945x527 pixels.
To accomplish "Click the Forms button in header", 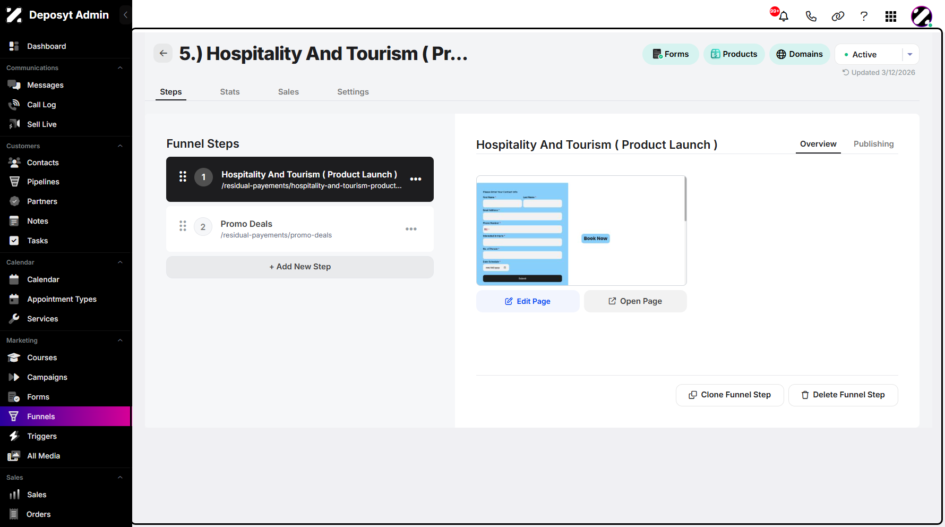I will [x=671, y=54].
